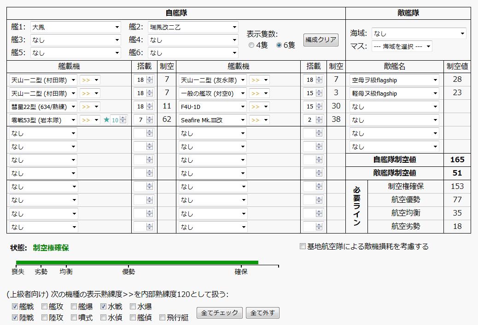Open the マス node selection dropdown
The height and width of the screenshot is (325, 478).
tap(402, 46)
